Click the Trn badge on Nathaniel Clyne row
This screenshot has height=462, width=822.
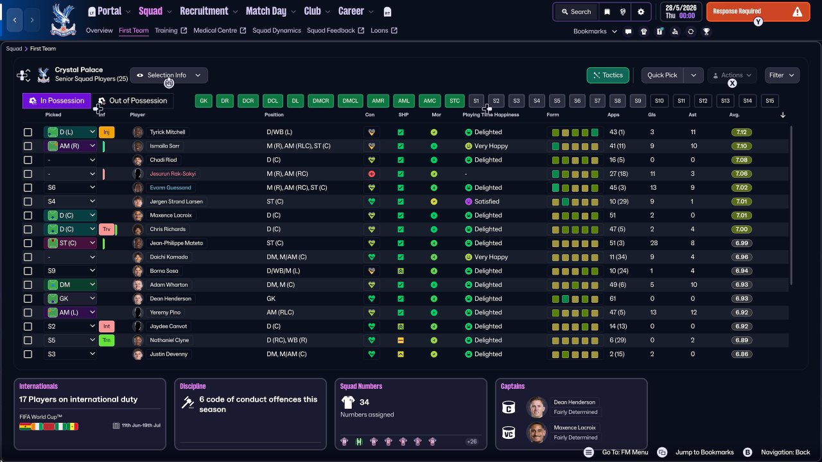[x=107, y=340]
